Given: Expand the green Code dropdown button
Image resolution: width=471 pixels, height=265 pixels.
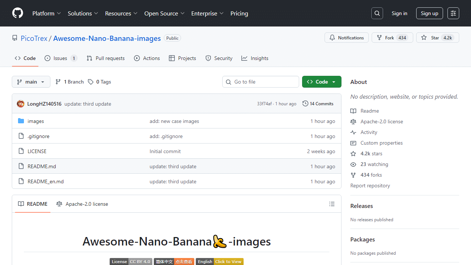Looking at the screenshot, I should [x=322, y=82].
